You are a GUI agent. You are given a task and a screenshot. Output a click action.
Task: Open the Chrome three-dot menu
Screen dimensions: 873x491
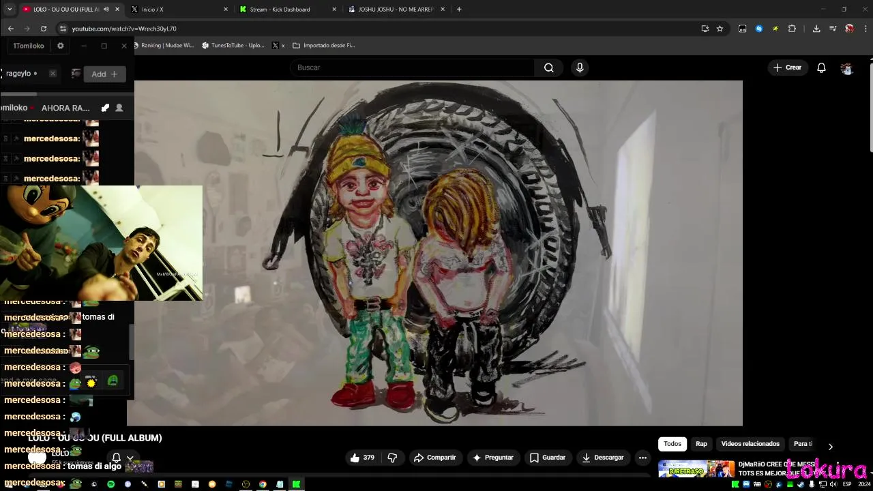tap(865, 29)
